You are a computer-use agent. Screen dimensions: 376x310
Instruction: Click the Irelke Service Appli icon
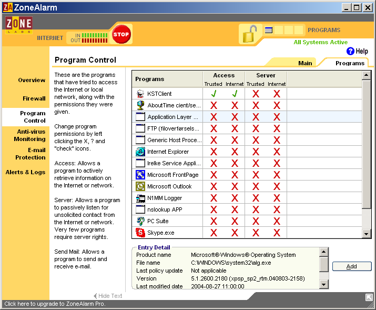pyautogui.click(x=140, y=163)
